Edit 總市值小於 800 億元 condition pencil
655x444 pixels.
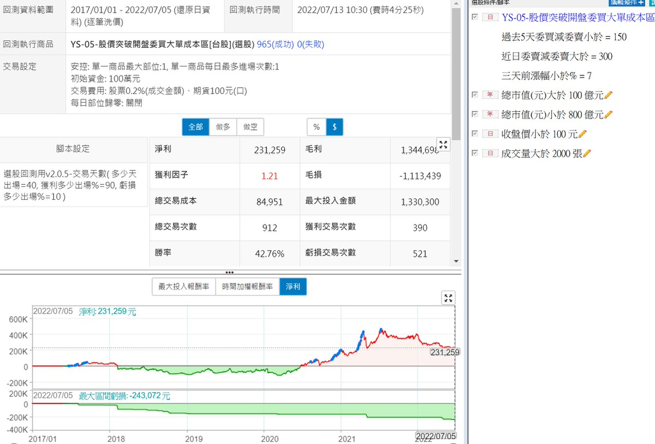point(609,115)
